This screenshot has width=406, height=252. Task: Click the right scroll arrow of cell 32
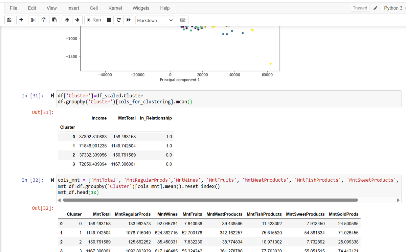pos(398,200)
